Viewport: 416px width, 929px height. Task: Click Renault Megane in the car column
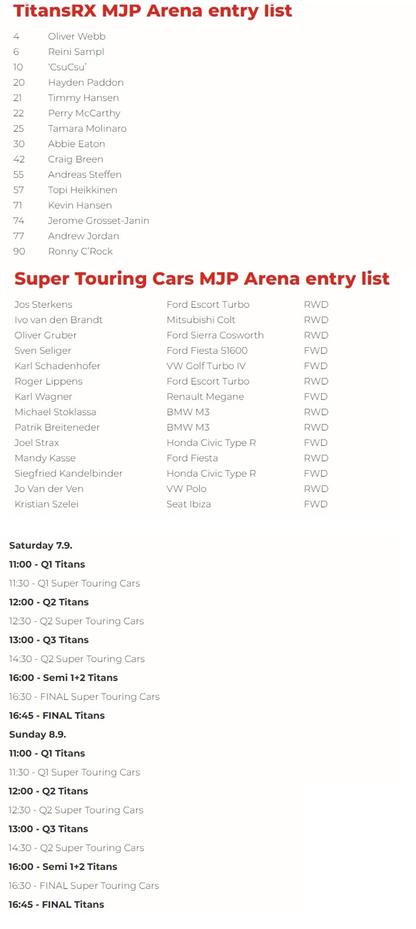[205, 397]
